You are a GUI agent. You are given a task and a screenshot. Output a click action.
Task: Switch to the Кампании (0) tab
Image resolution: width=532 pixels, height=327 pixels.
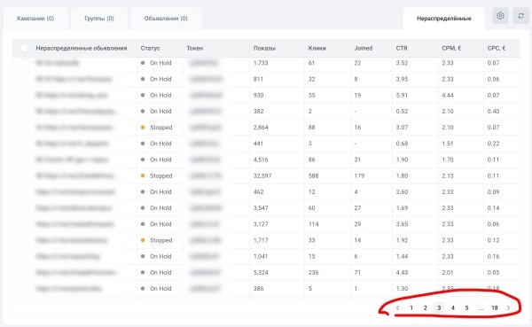35,19
